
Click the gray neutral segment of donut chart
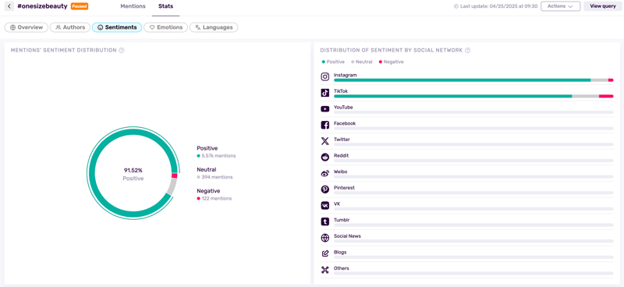tap(172, 186)
